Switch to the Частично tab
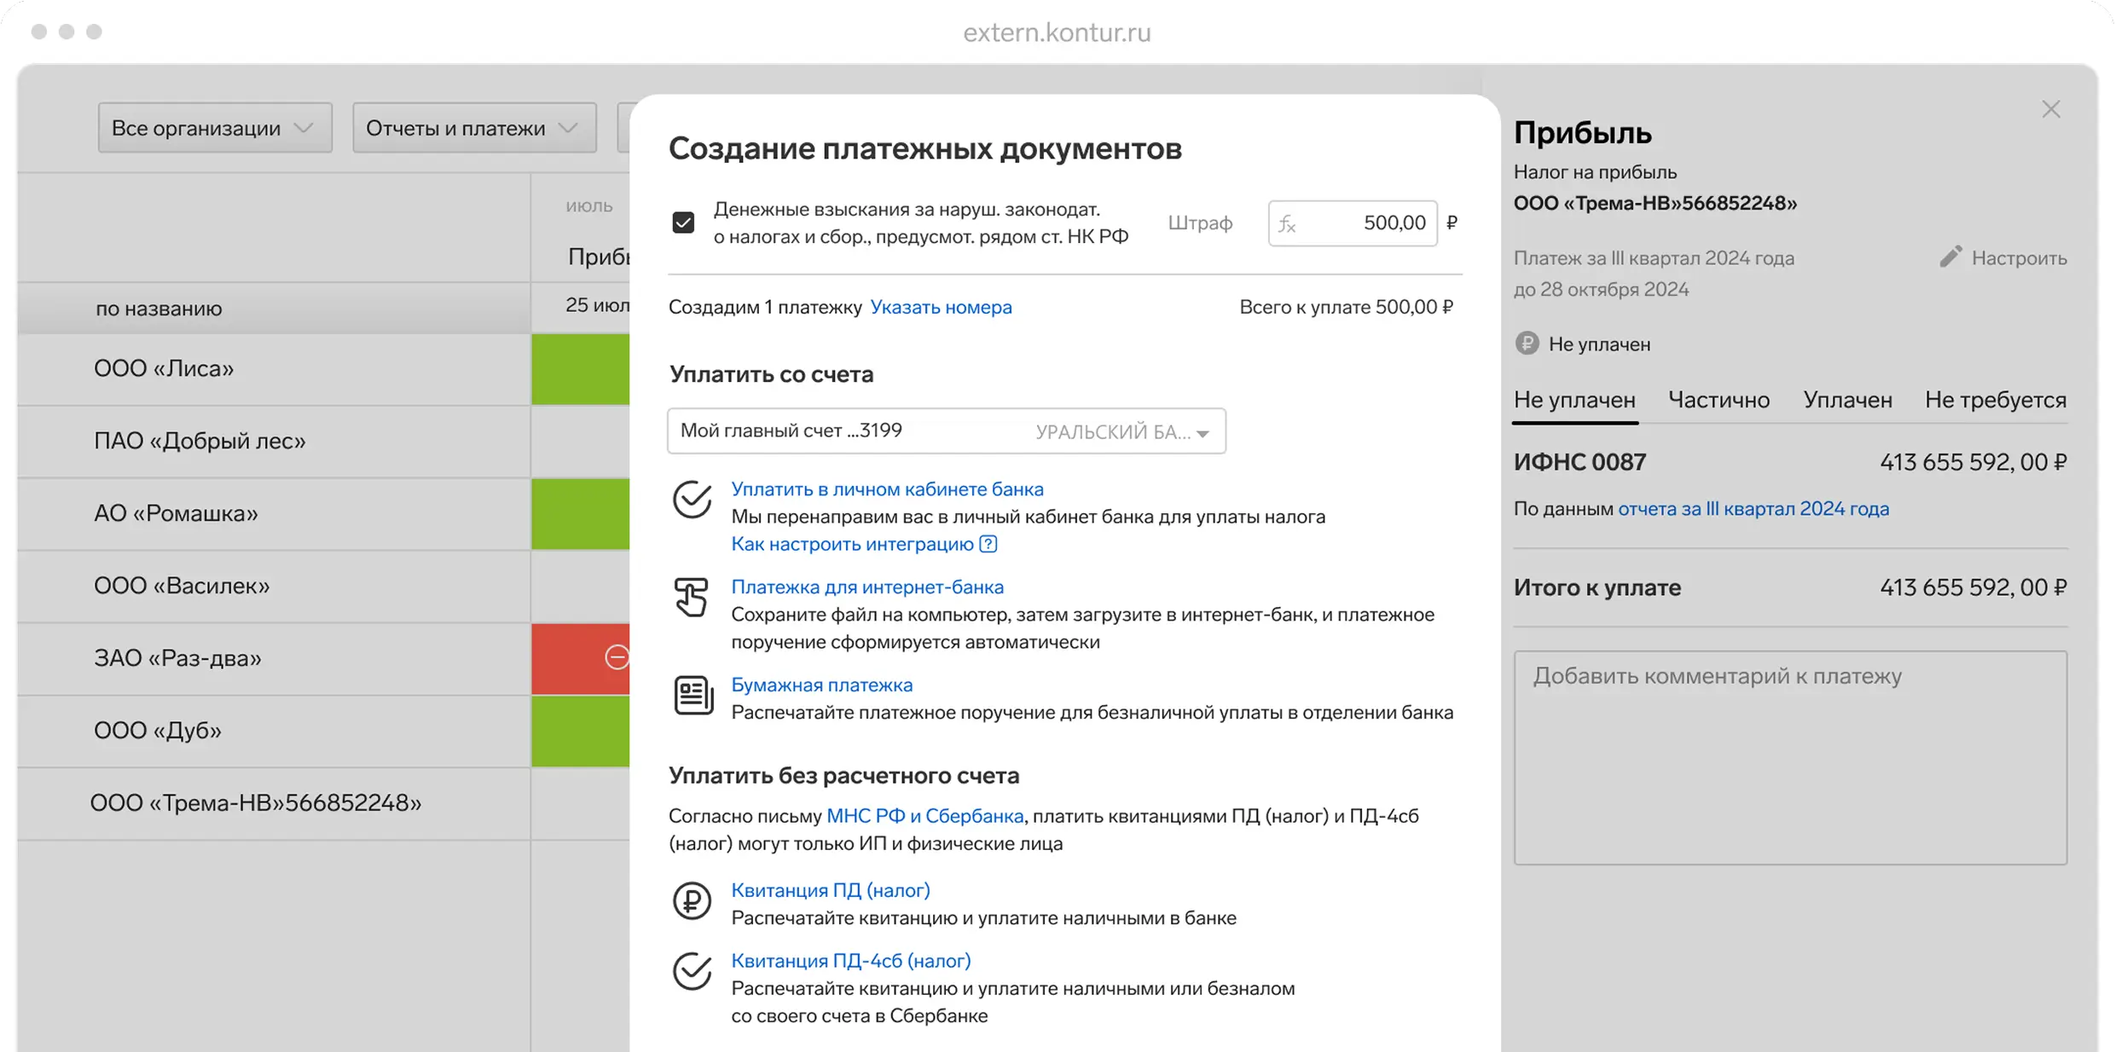Viewport: 2115px width, 1052px height. click(1718, 400)
